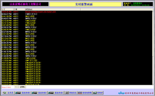This screenshot has width=155, height=96.
Task: Select the alarm logged at 03:01:48 PM
Action: [x=77, y=25]
